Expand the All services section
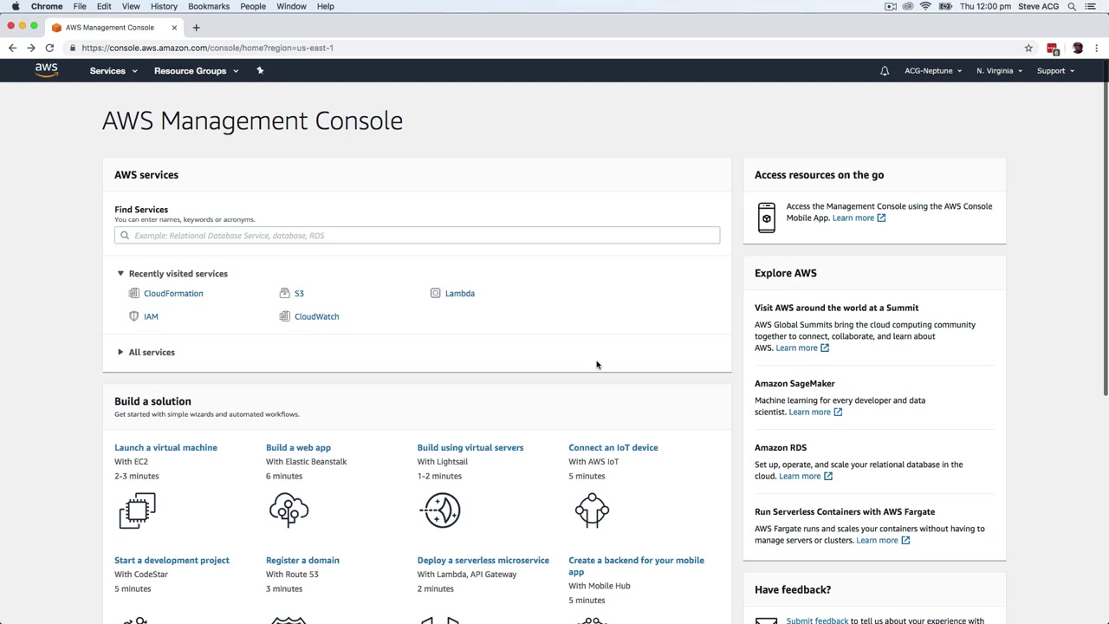The height and width of the screenshot is (624, 1109). (120, 352)
